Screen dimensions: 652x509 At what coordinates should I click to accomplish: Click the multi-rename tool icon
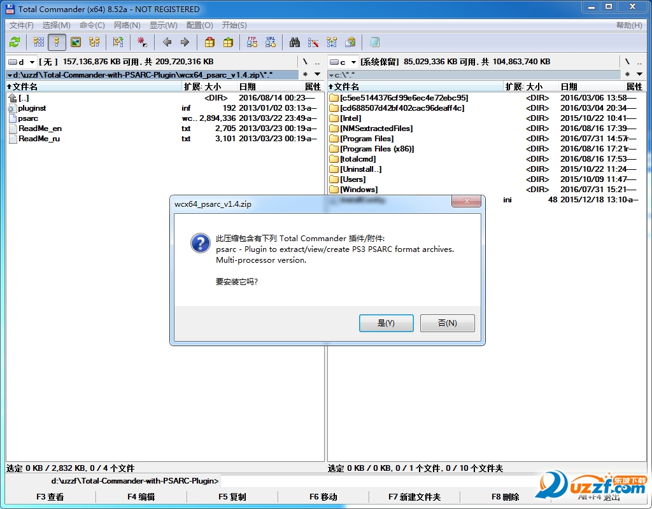[x=313, y=42]
